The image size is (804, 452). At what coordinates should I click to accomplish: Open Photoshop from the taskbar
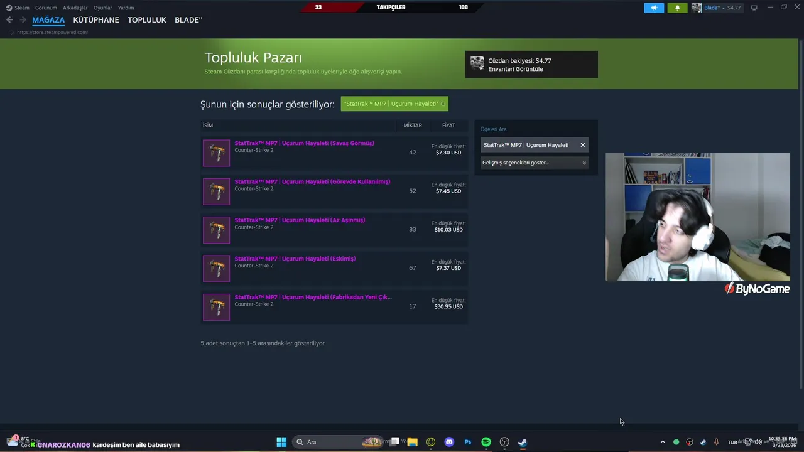[x=467, y=442]
